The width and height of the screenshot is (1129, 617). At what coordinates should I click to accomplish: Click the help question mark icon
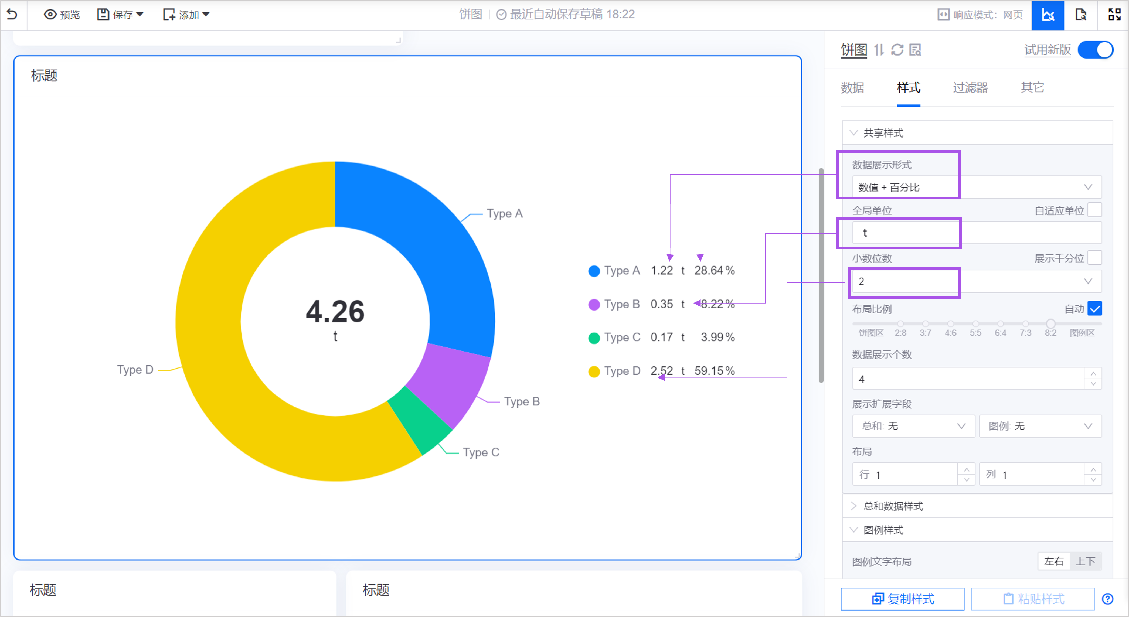click(1107, 599)
